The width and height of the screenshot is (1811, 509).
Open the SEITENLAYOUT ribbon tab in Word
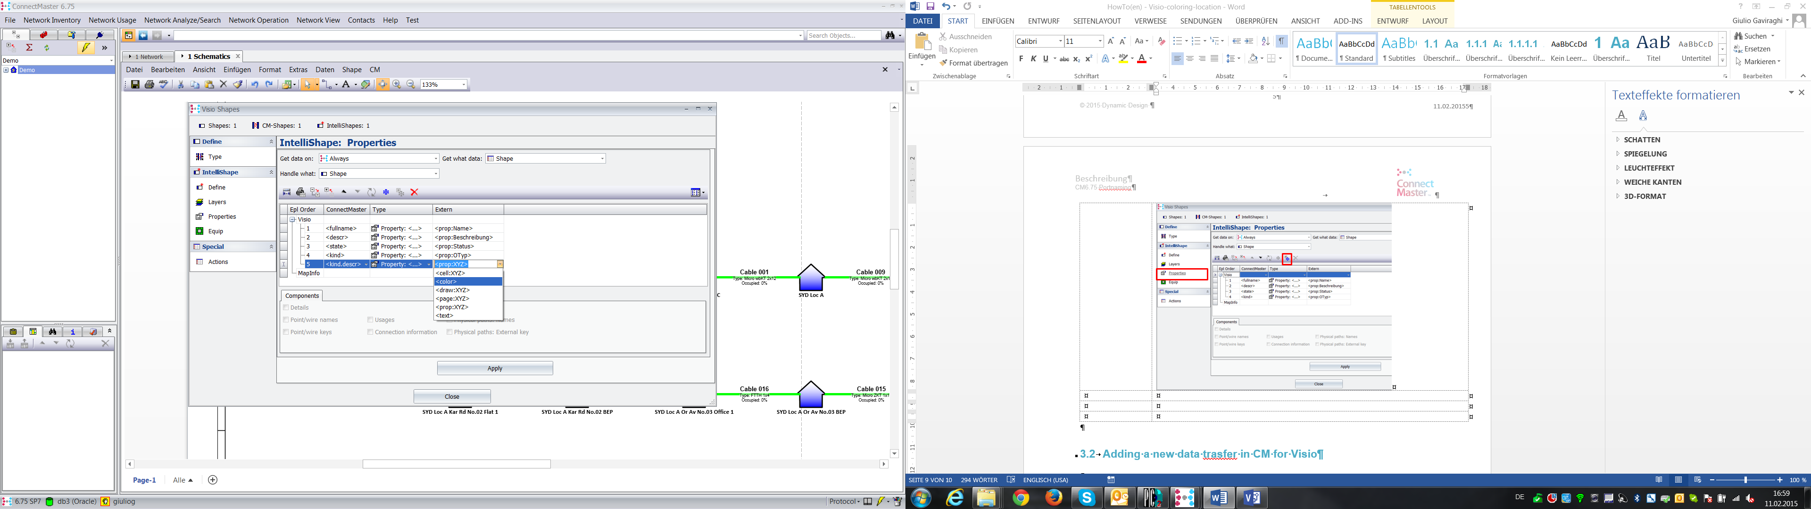(x=1097, y=21)
